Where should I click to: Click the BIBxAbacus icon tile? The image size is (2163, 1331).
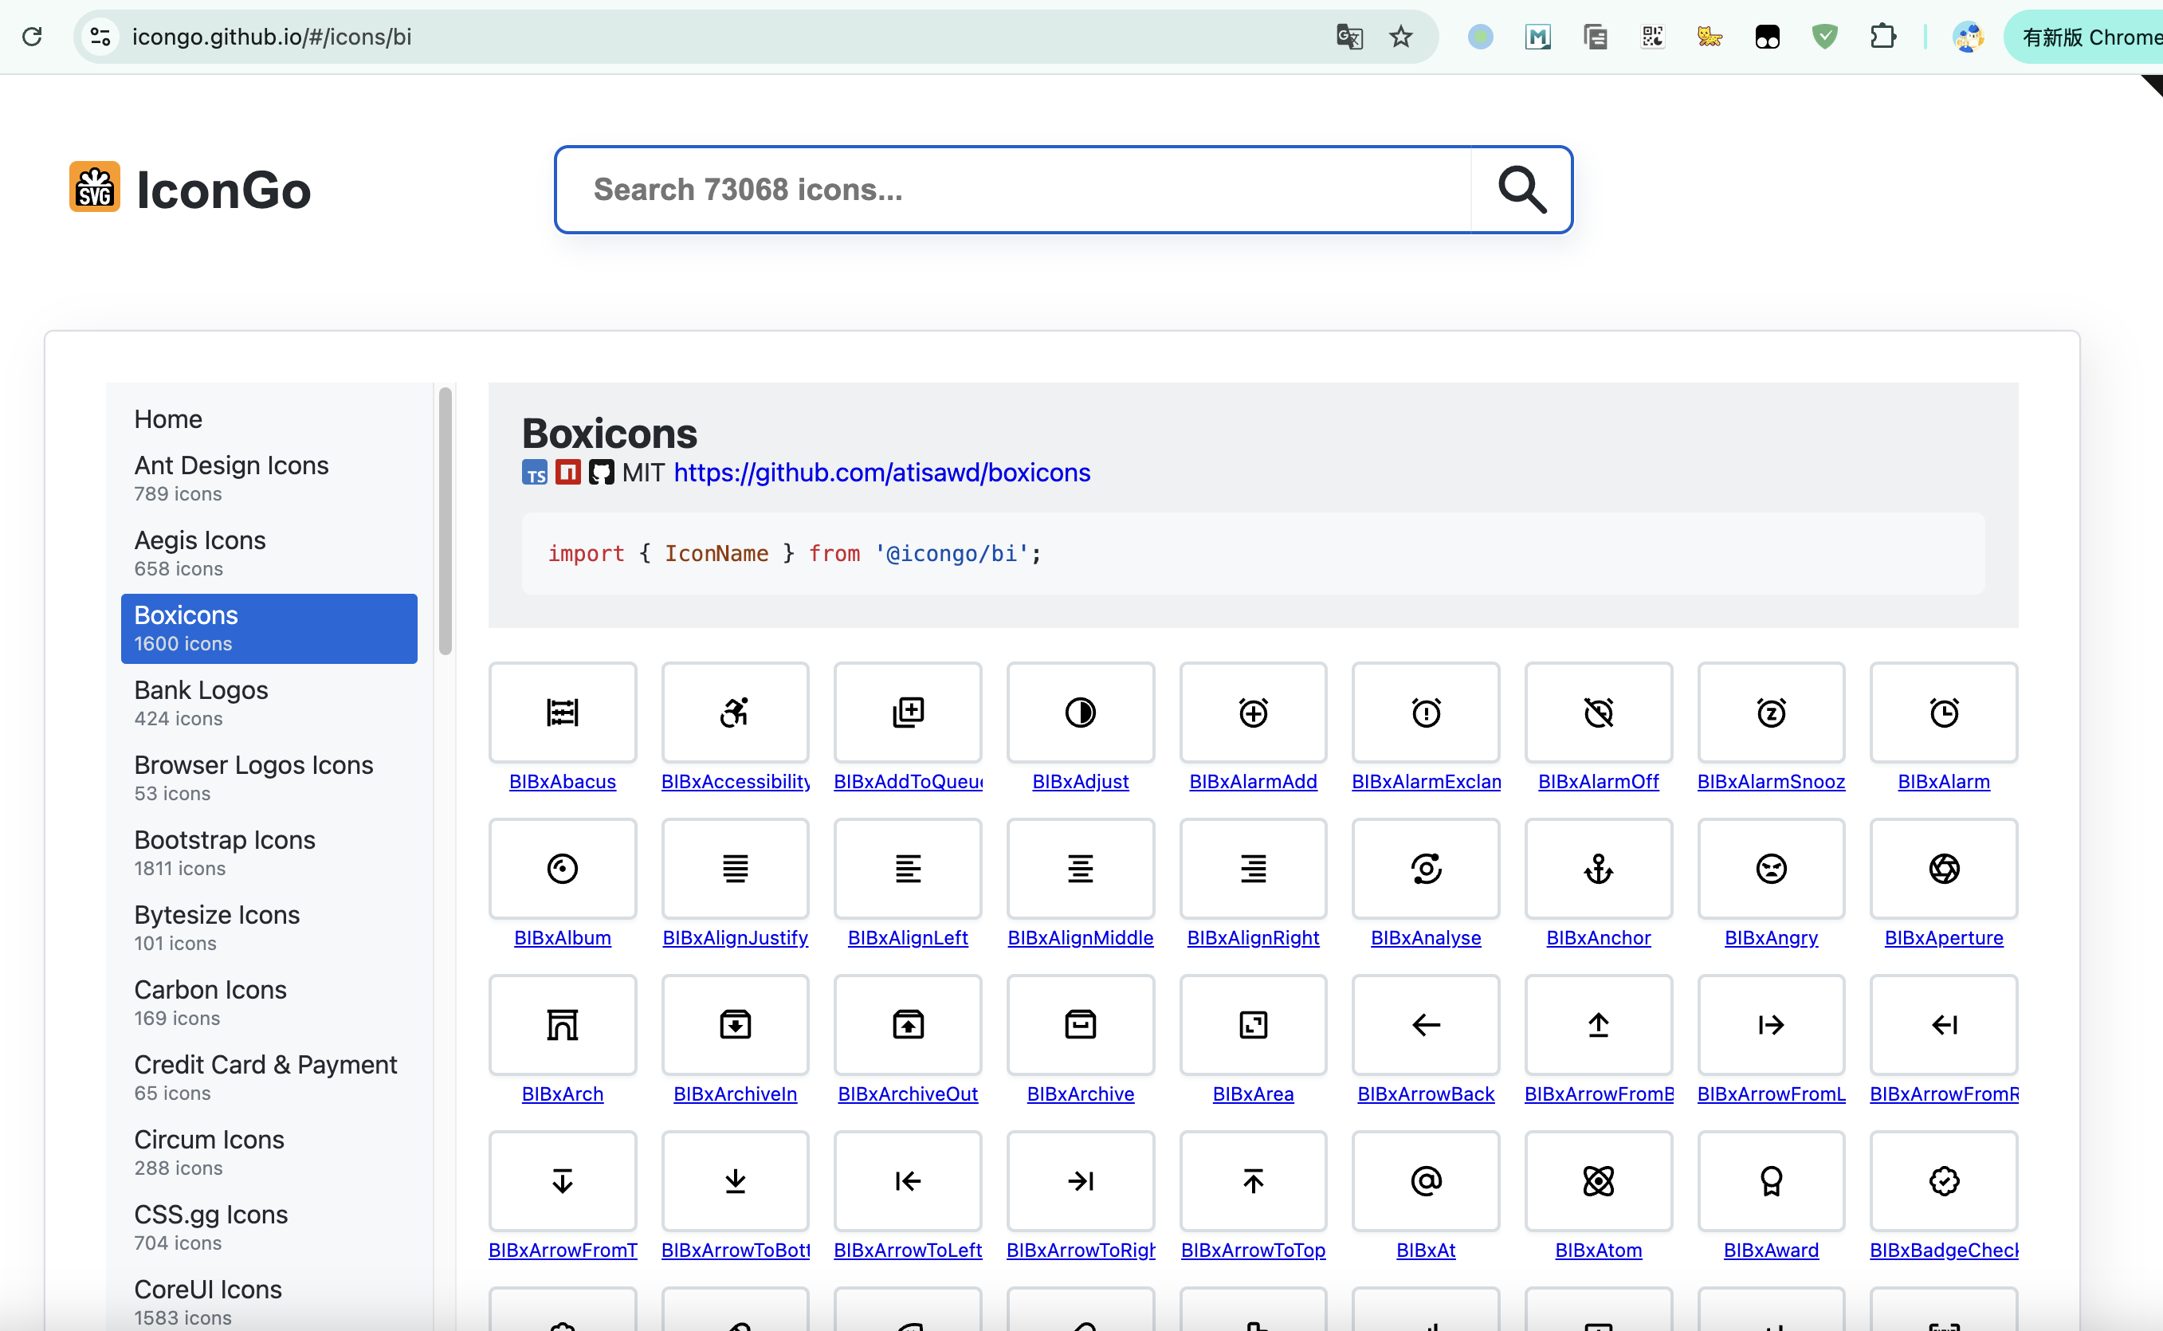point(563,713)
